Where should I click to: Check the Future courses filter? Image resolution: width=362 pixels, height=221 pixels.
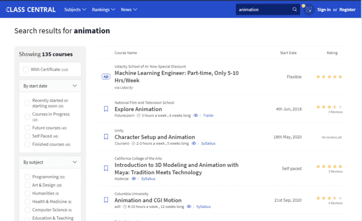pyautogui.click(x=28, y=128)
